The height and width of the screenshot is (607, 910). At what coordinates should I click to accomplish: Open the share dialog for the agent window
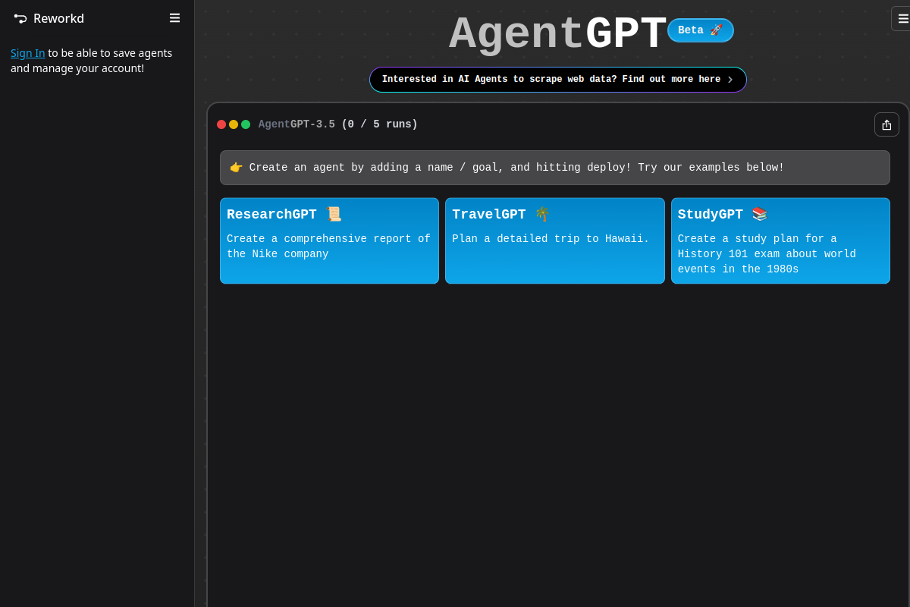tap(886, 124)
